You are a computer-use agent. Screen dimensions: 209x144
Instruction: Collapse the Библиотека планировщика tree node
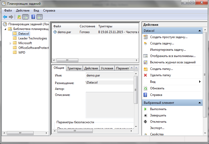pos(5,29)
